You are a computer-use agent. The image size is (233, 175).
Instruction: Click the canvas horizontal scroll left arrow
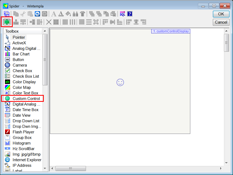(x=52, y=168)
